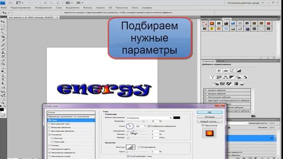Image resolution: width=283 pixels, height=159 pixels.
Task: Apply the purple button style in second row
Action: [x=247, y=29]
